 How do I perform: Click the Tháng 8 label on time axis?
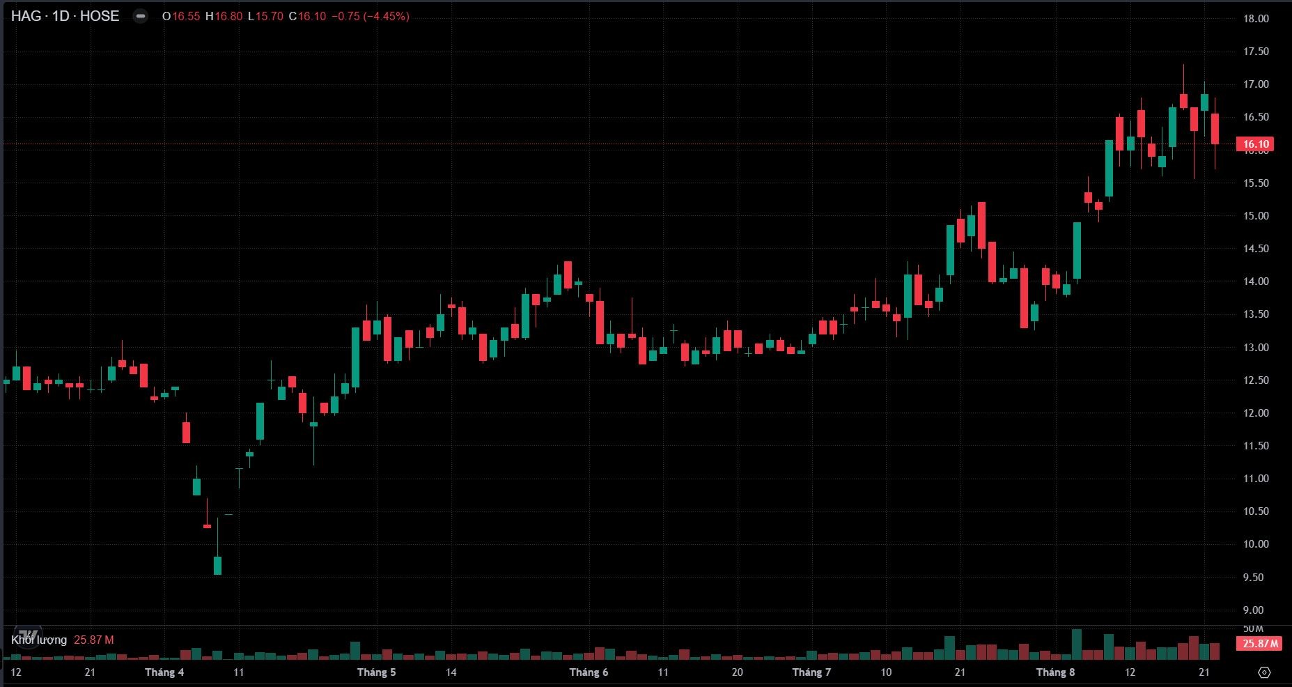click(x=1055, y=672)
